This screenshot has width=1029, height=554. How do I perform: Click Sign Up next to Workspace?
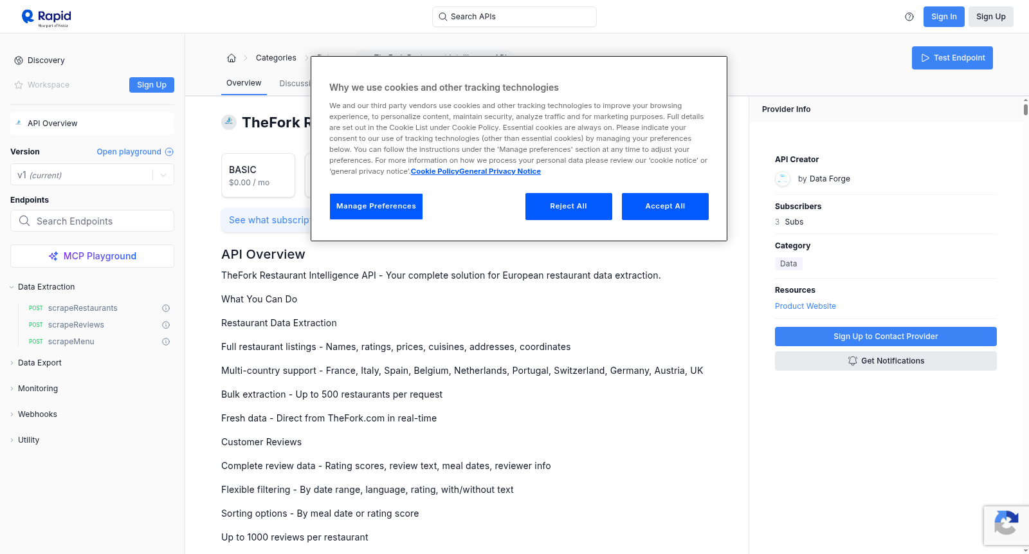click(152, 85)
